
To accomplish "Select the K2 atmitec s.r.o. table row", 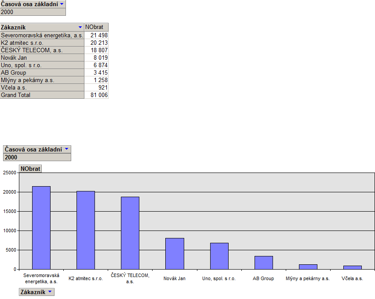I will pyautogui.click(x=54, y=43).
